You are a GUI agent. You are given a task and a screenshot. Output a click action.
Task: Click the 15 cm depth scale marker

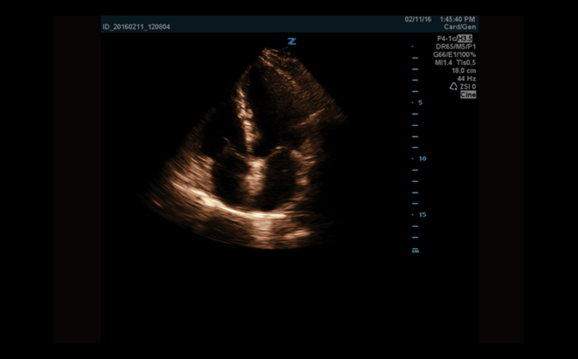click(422, 214)
